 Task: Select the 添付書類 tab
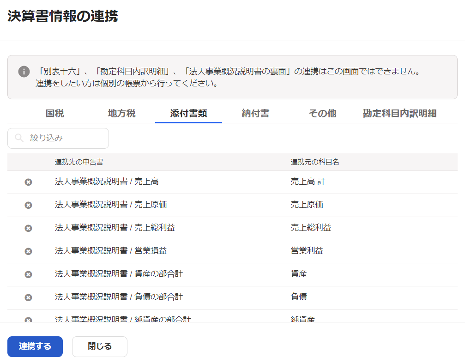pyautogui.click(x=188, y=113)
